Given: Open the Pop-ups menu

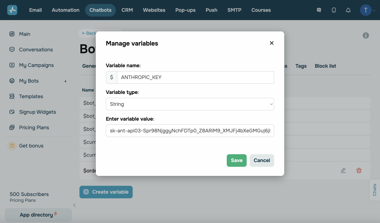Looking at the screenshot, I should click(185, 10).
